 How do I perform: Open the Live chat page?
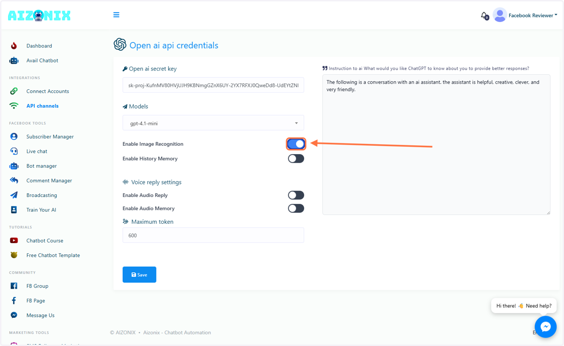tap(37, 151)
